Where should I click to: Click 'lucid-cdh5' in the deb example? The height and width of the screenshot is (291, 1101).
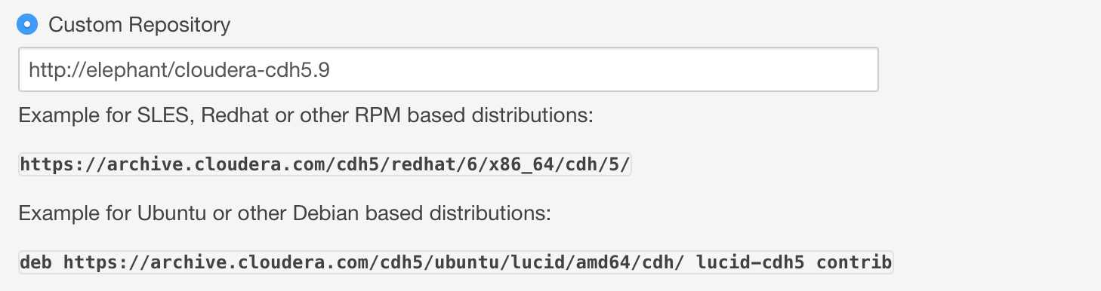coord(751,262)
